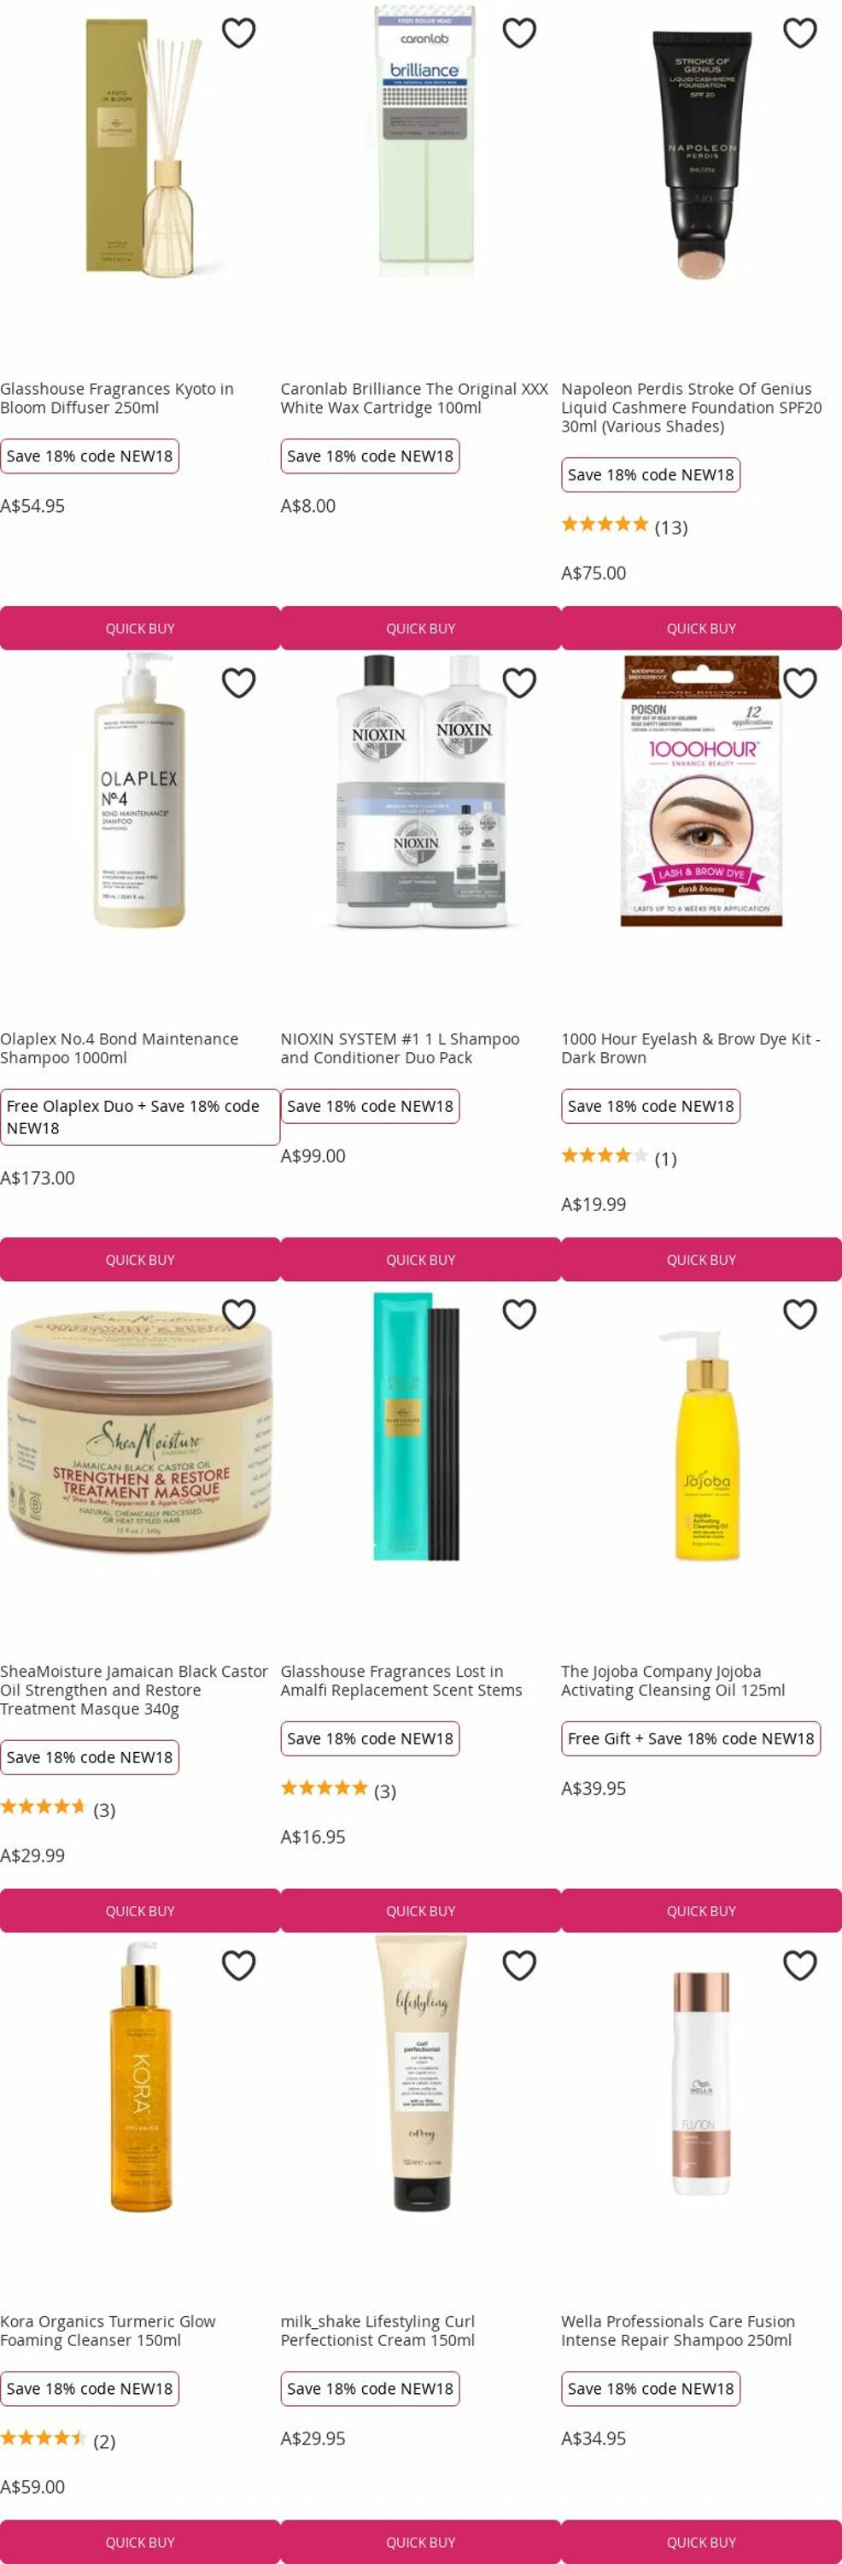Image resolution: width=842 pixels, height=2564 pixels.
Task: Quick Buy milk_shake Curl Perfectionist Cream
Action: 420,2541
